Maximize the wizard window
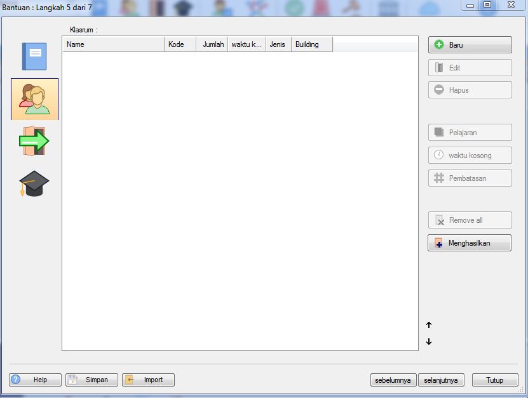 tap(487, 4)
